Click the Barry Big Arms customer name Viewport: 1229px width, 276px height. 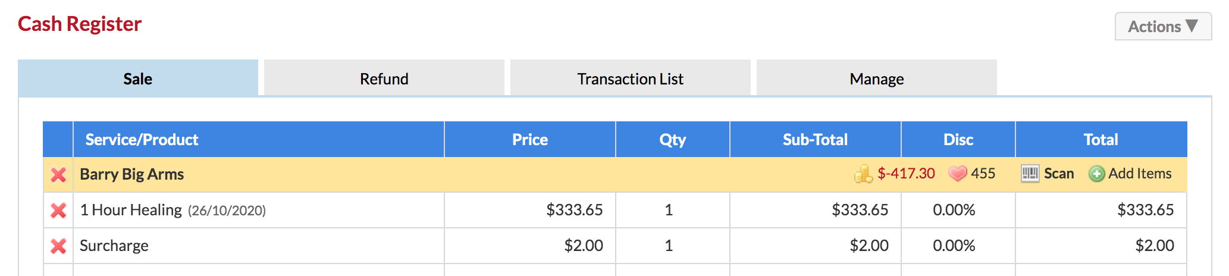tap(132, 174)
